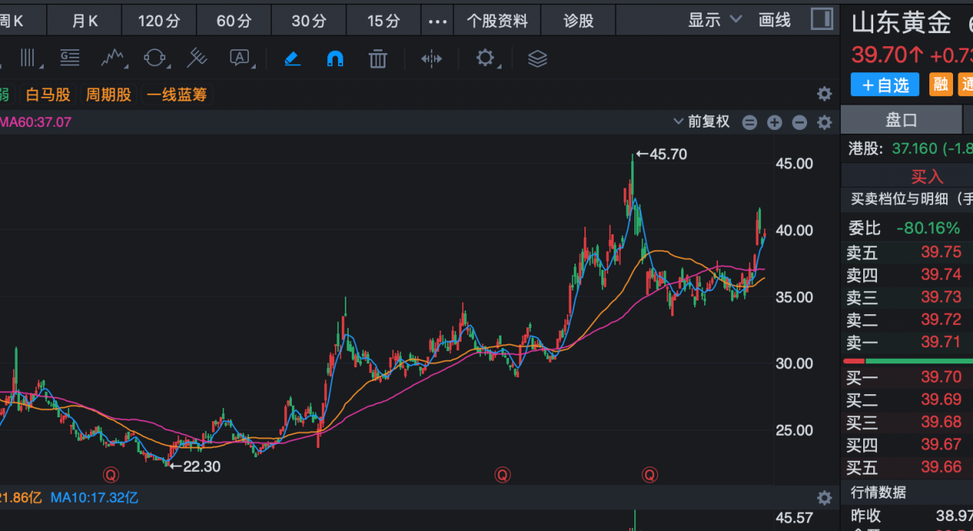Switch to the 60分 chart period
The height and width of the screenshot is (531, 973).
click(x=233, y=22)
